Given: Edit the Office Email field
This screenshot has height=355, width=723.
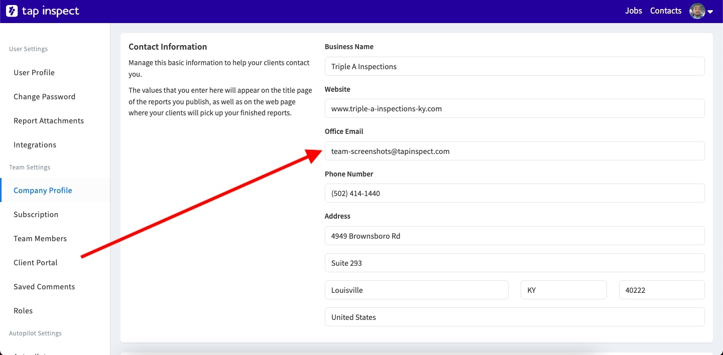Looking at the screenshot, I should click(x=515, y=151).
